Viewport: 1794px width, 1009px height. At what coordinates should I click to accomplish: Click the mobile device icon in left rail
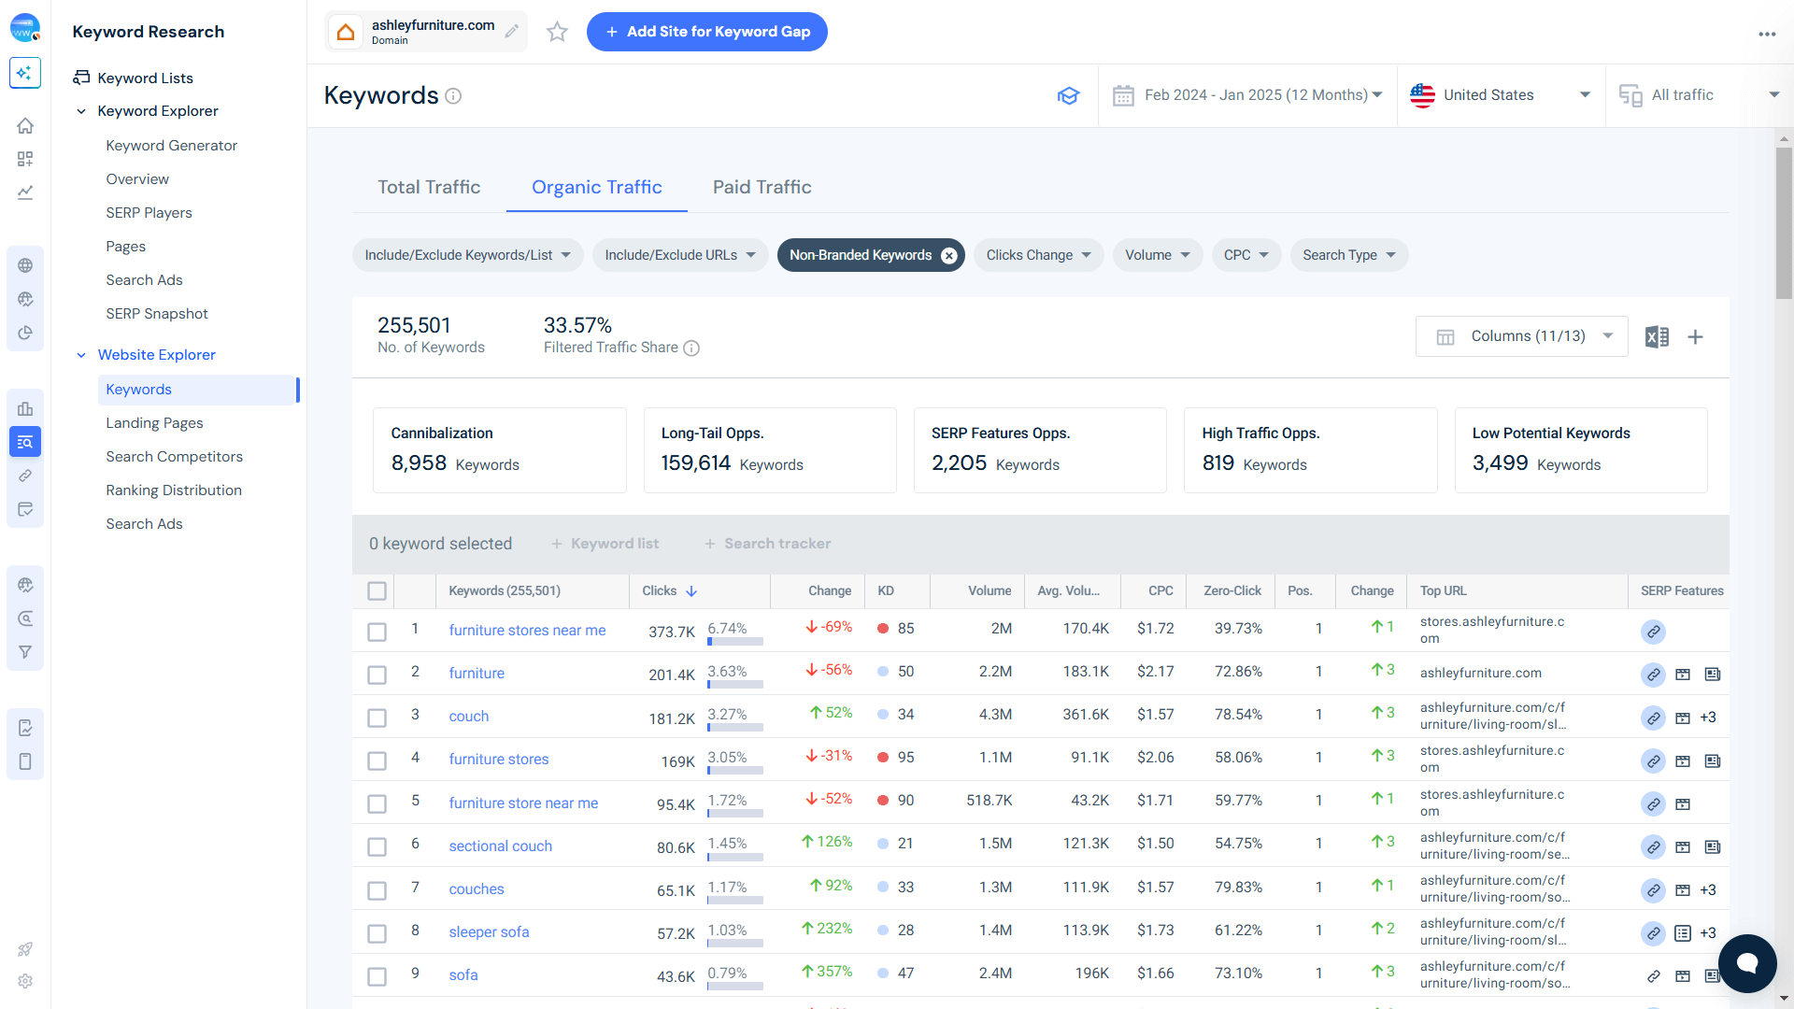click(x=25, y=761)
